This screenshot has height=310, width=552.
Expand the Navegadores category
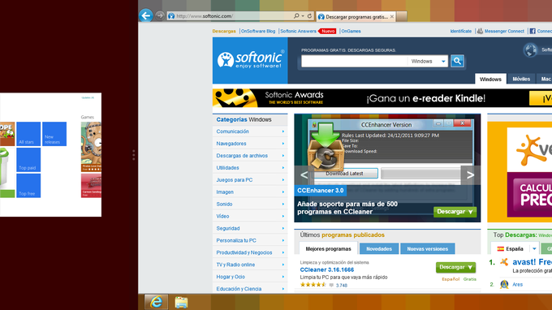point(250,144)
